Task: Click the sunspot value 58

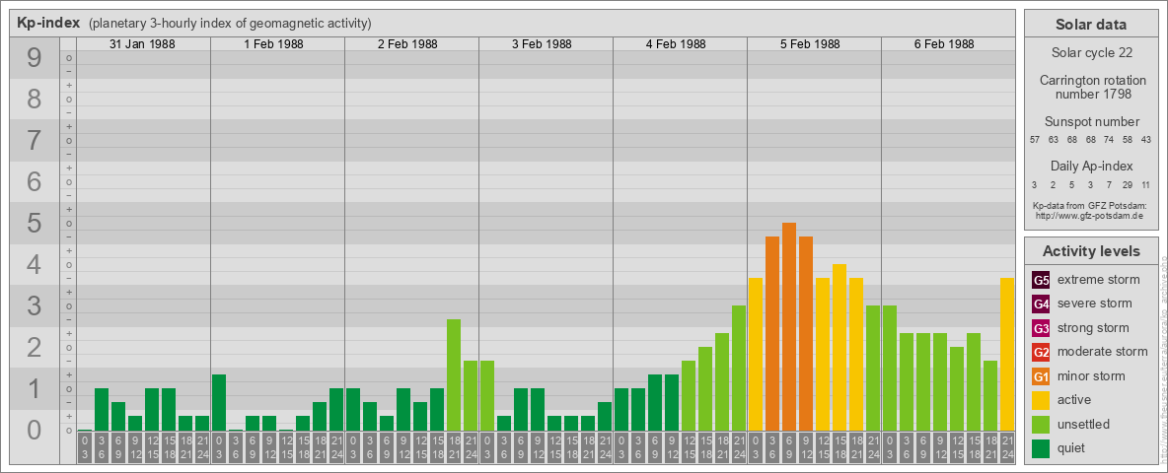Action: pos(1128,140)
